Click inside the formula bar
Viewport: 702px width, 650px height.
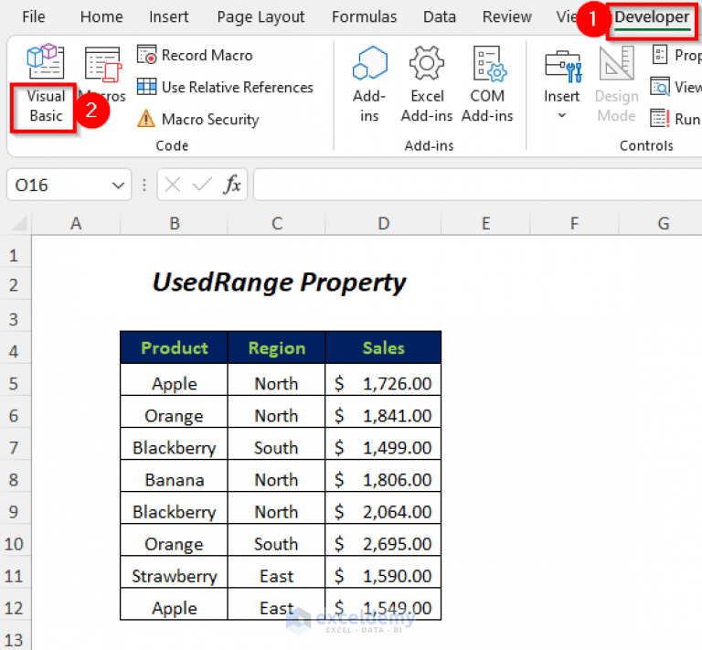477,185
